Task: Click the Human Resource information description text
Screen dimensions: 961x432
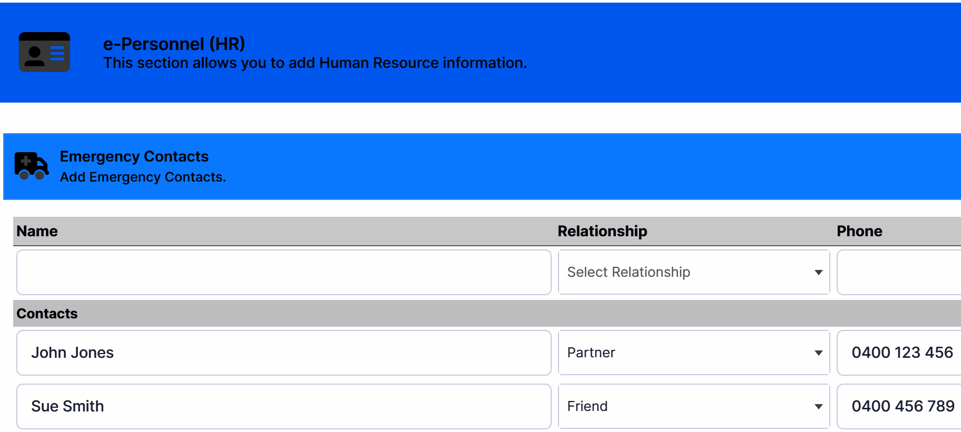Action: pyautogui.click(x=315, y=63)
